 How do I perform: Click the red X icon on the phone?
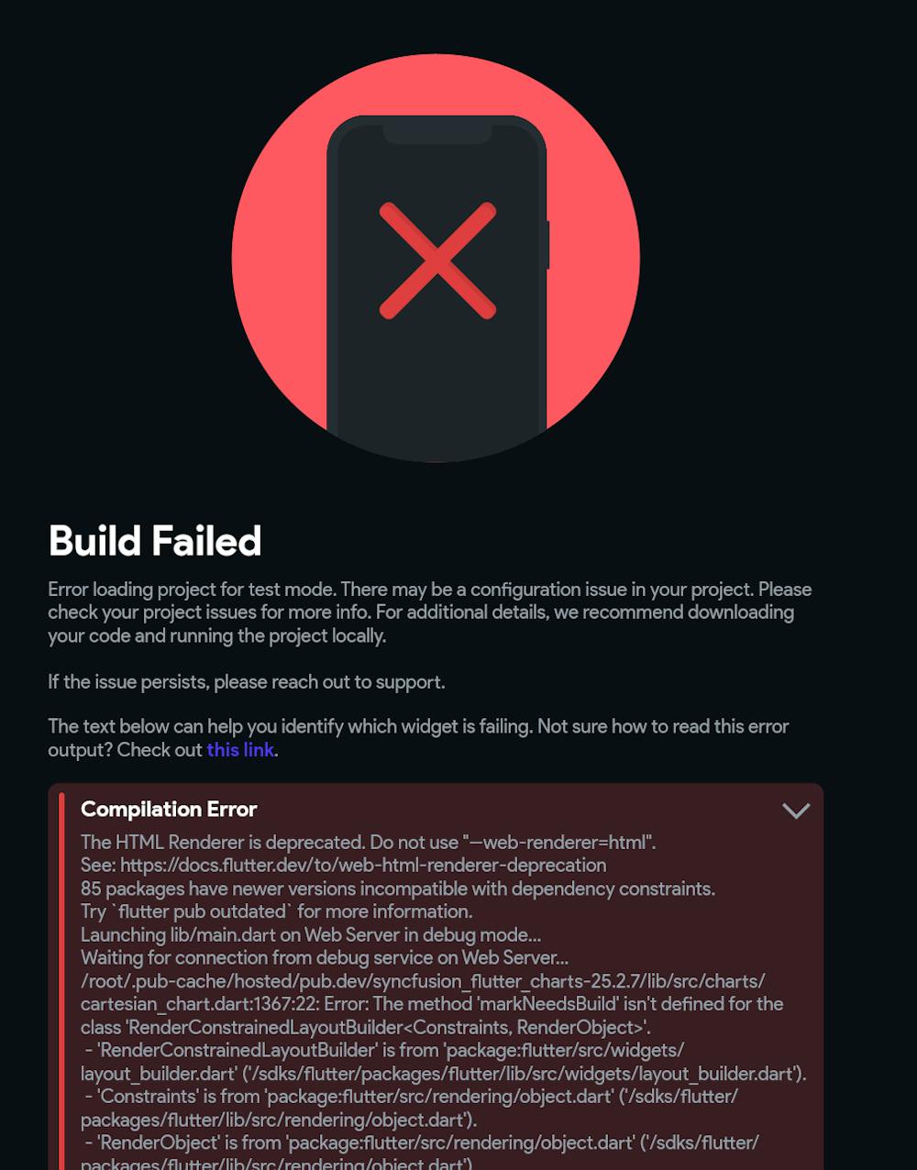coord(437,261)
